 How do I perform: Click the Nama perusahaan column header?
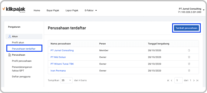point(61,44)
